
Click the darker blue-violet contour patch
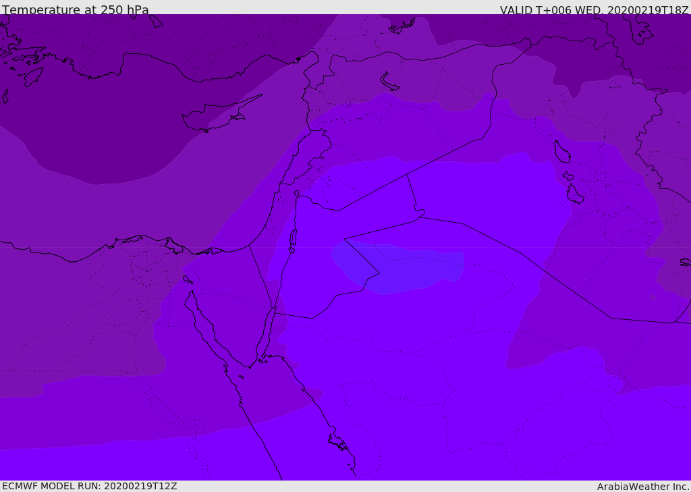(x=398, y=267)
